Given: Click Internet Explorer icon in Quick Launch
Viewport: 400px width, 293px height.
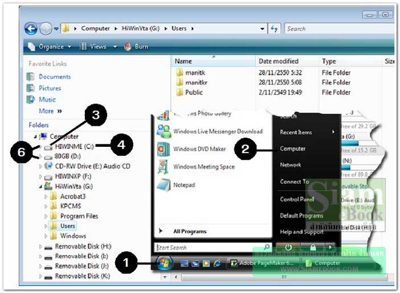Looking at the screenshot, I should tap(217, 263).
